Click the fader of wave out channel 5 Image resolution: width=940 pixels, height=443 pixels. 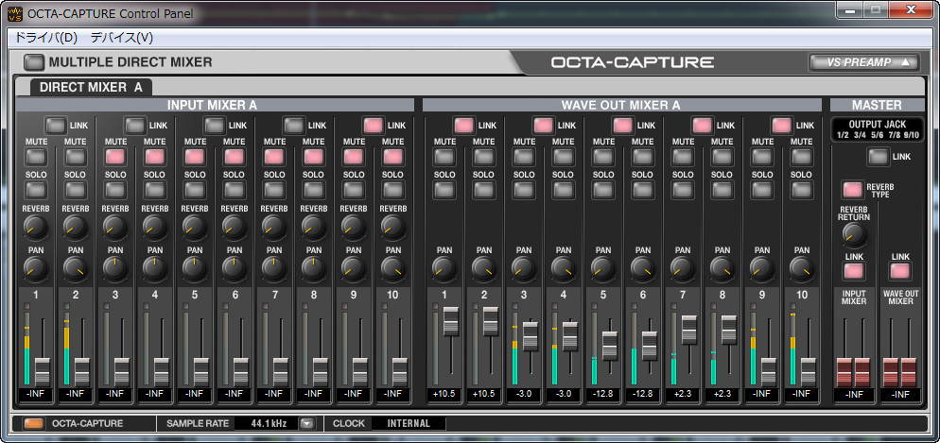coord(610,346)
